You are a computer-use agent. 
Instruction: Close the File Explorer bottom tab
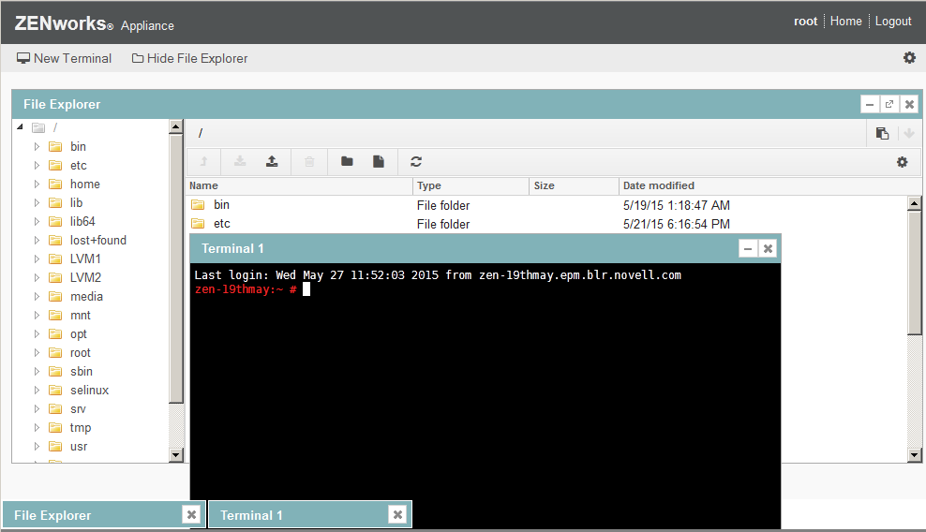point(191,515)
